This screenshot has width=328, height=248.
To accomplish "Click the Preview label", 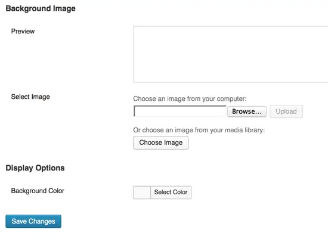I will tap(23, 32).
